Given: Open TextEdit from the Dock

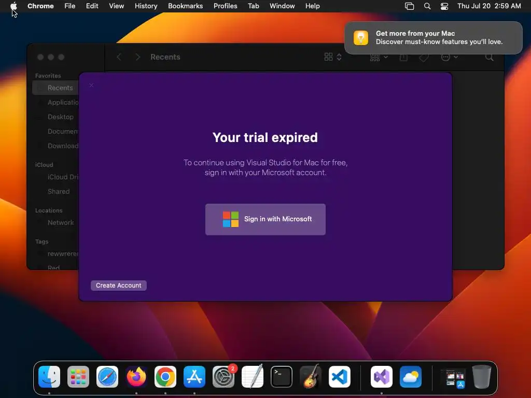Looking at the screenshot, I should [253, 377].
